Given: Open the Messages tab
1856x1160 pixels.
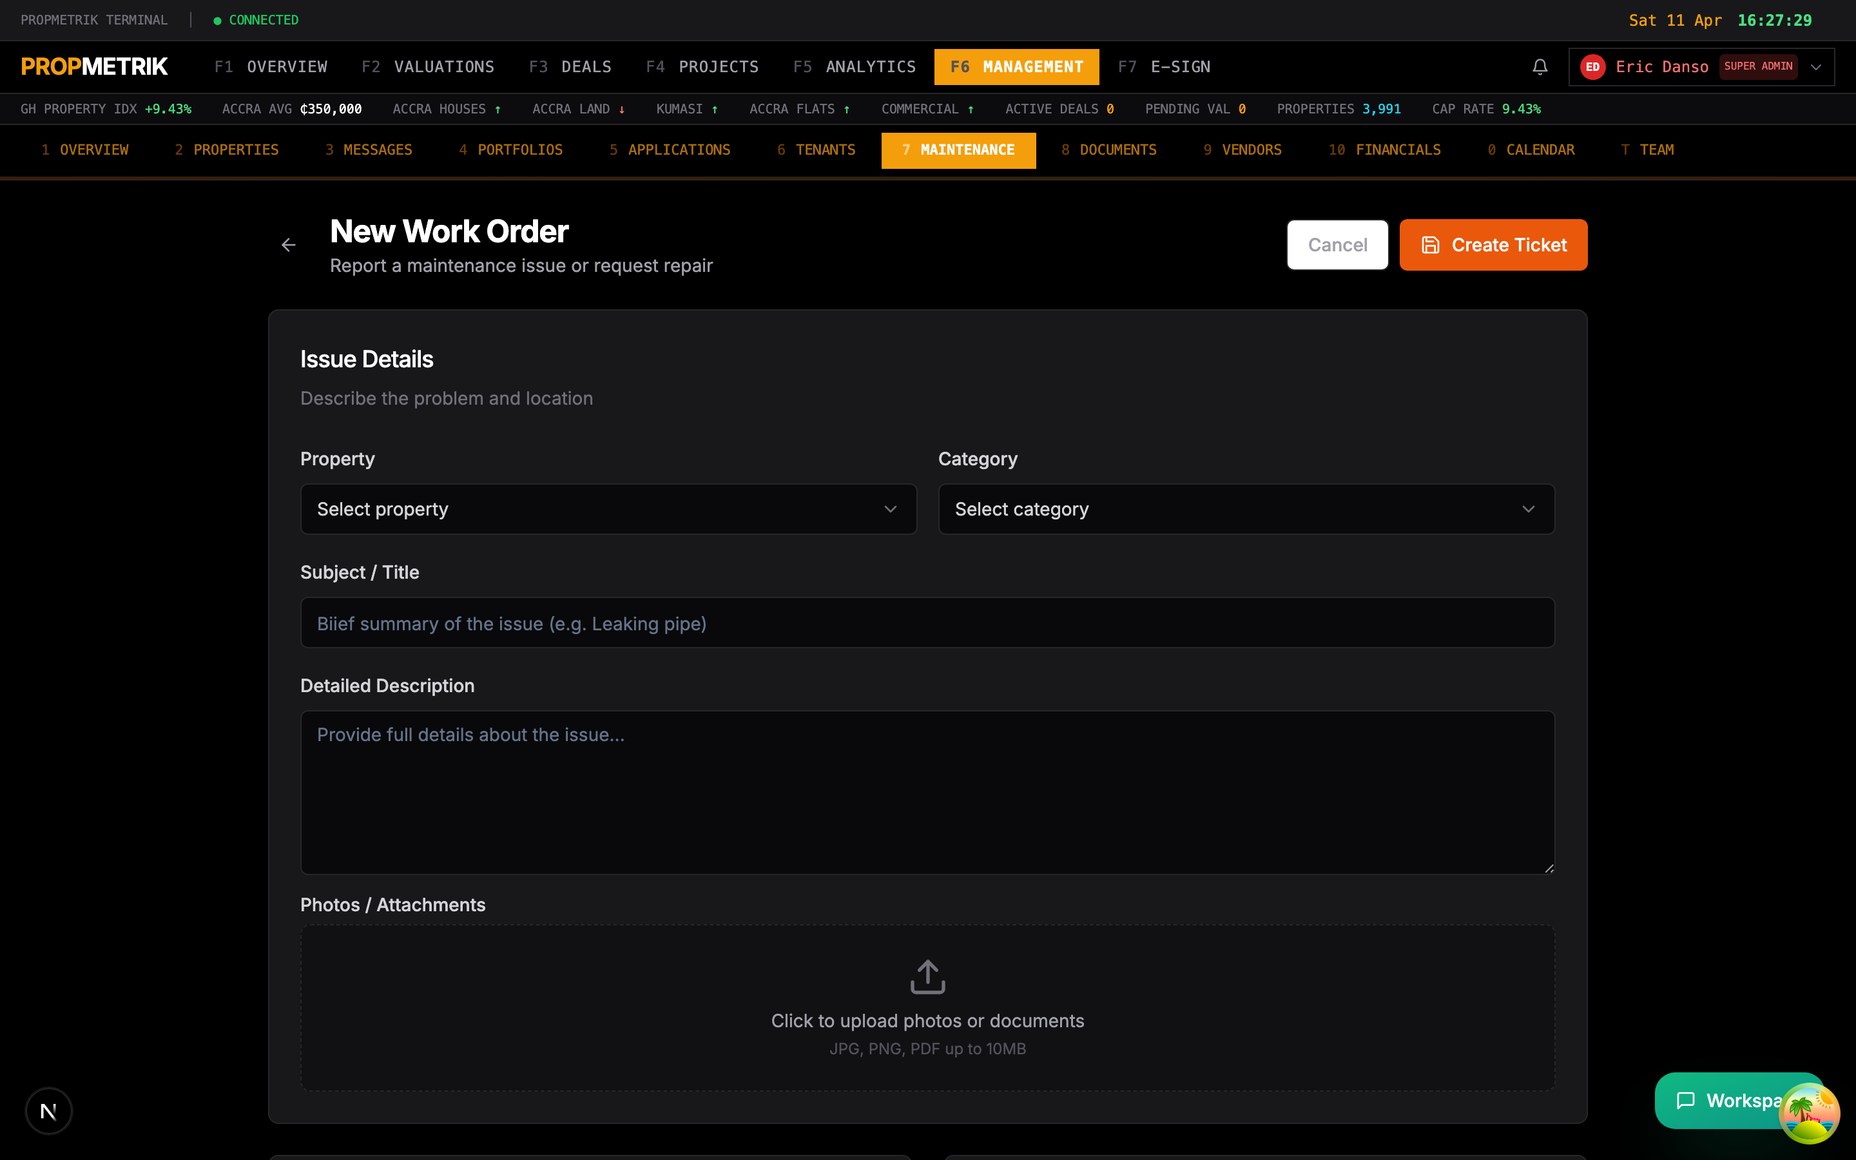Looking at the screenshot, I should pos(368,150).
